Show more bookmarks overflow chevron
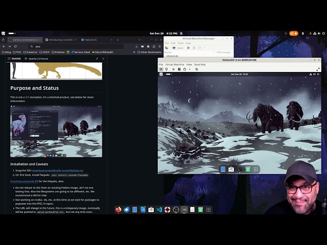Image resolution: width=327 pixels, height=245 pixels. pyautogui.click(x=134, y=52)
